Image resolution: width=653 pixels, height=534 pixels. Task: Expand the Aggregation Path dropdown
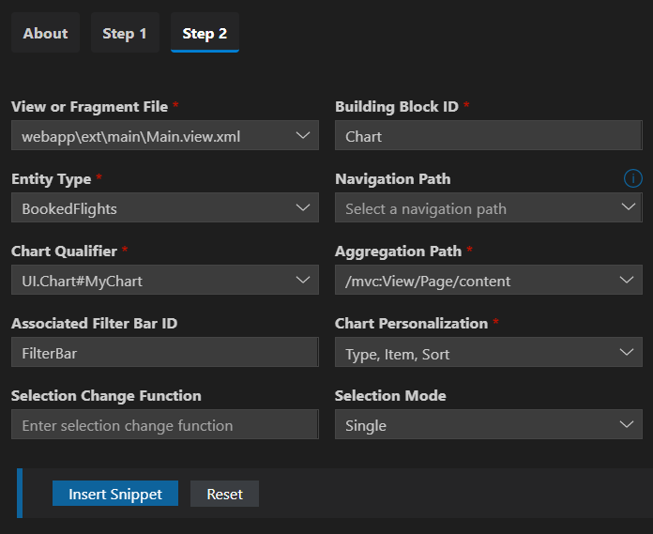[488, 281]
